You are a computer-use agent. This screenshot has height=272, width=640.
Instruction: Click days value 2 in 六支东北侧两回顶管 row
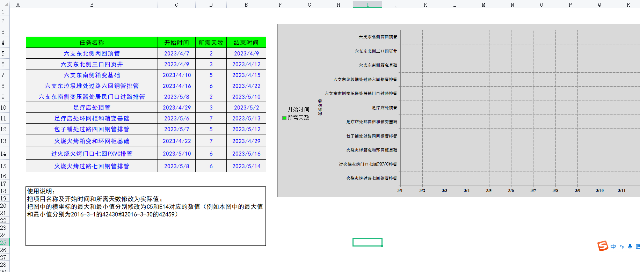tap(211, 53)
